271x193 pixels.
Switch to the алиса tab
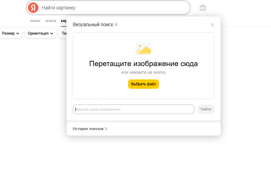point(51,21)
